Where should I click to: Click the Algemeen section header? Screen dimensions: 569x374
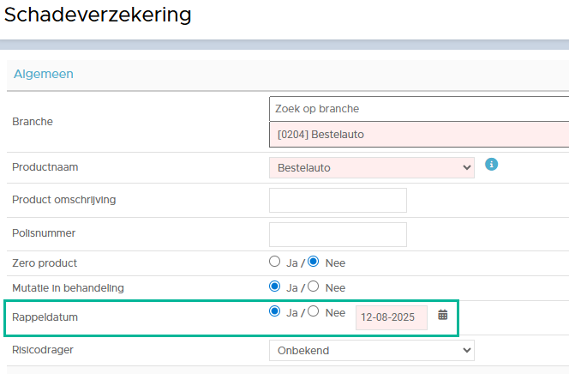click(x=44, y=74)
